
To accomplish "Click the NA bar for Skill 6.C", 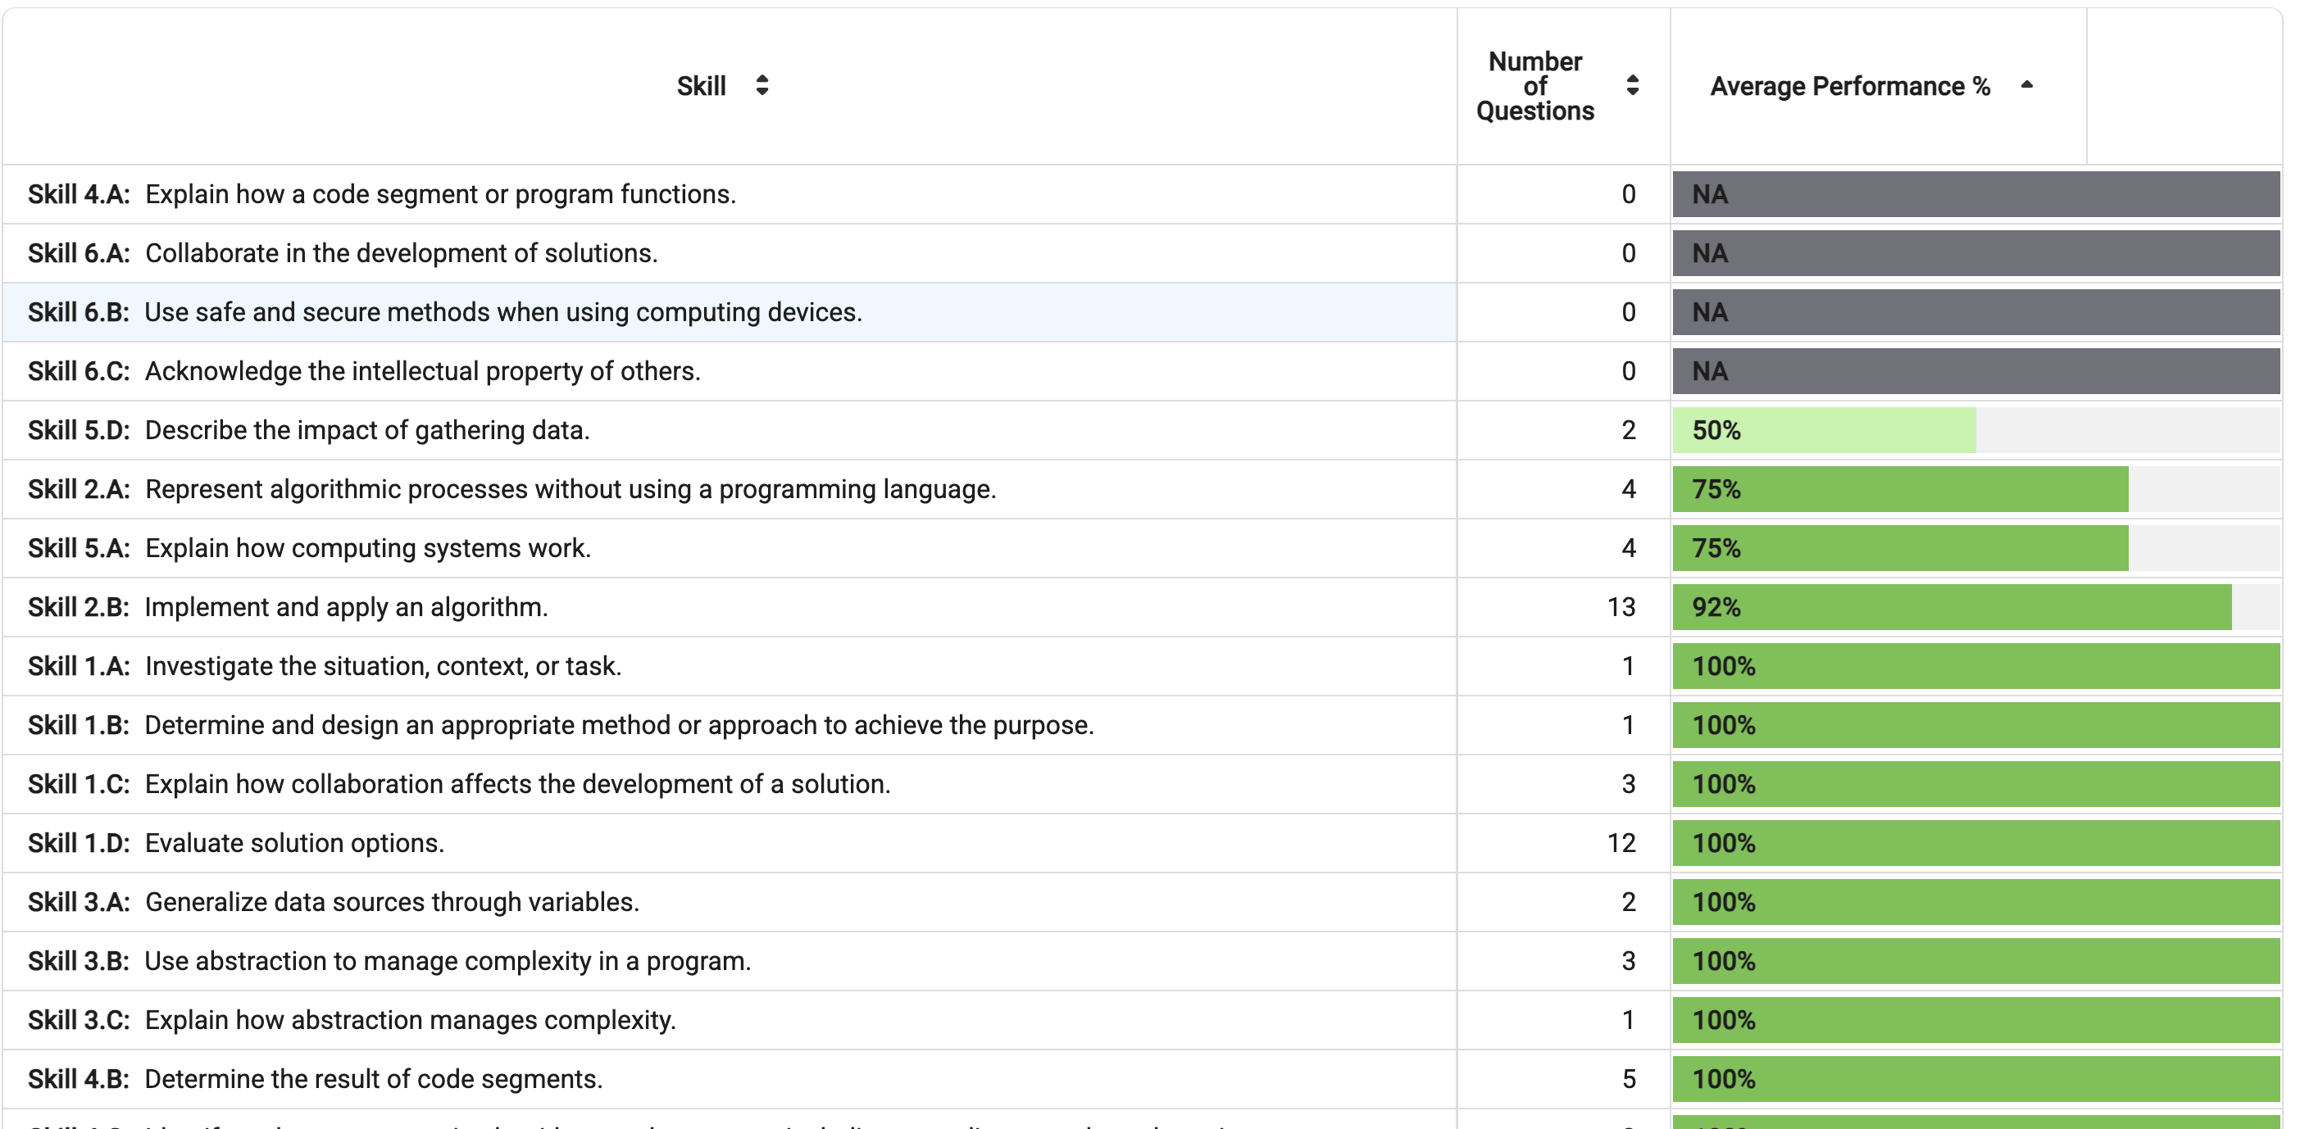I will [x=1975, y=371].
